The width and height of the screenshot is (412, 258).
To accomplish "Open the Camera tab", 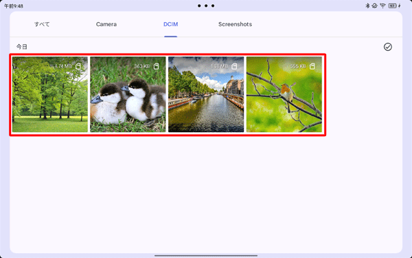I will tap(106, 24).
